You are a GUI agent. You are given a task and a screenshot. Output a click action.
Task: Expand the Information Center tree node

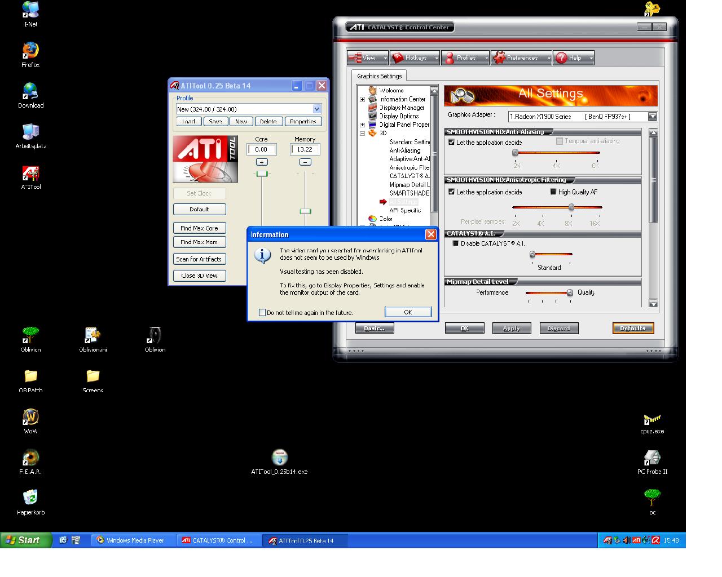tap(363, 99)
